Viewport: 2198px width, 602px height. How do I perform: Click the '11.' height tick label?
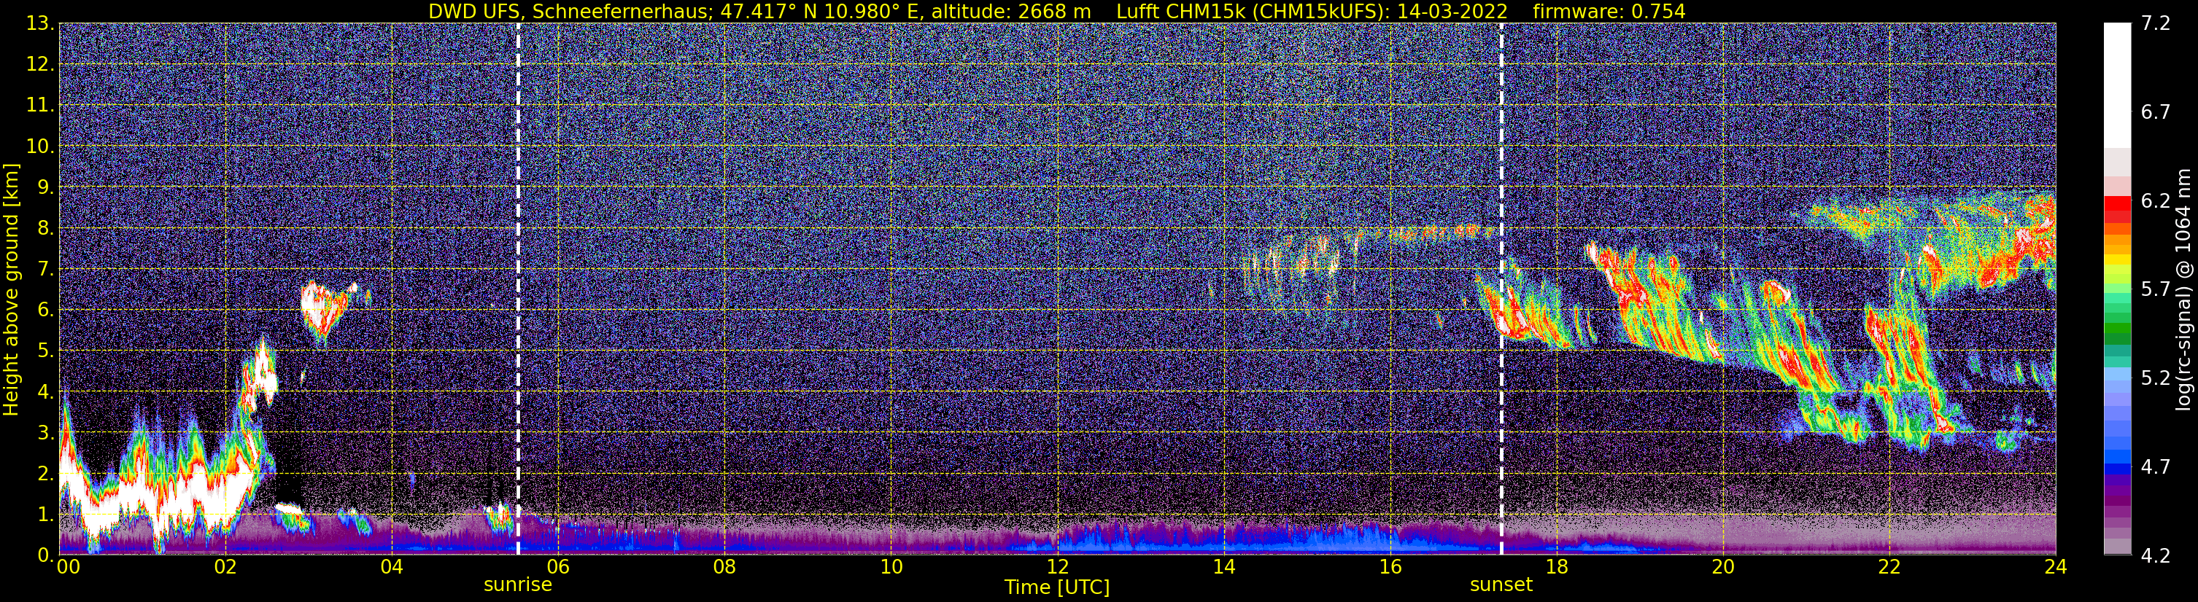click(40, 106)
